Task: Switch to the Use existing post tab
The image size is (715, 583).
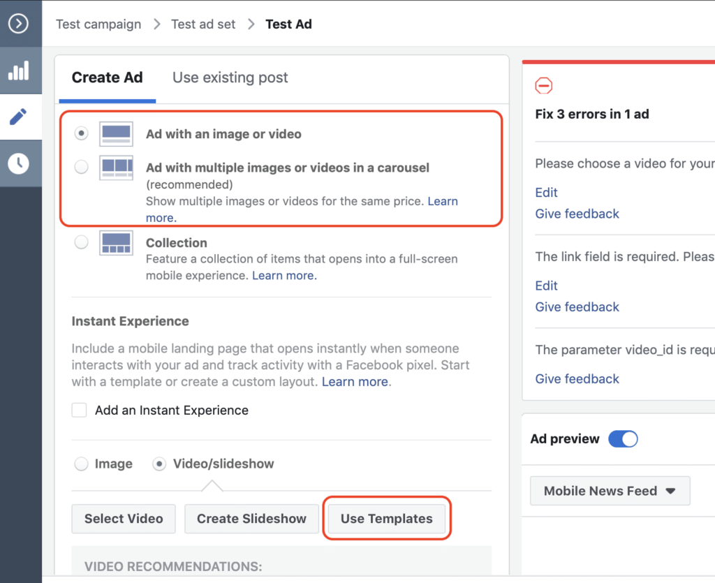Action: (230, 78)
